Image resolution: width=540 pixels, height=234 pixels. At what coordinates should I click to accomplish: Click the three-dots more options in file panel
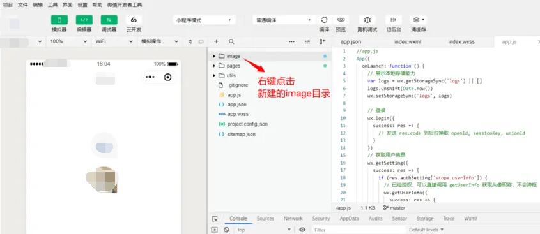[291, 41]
